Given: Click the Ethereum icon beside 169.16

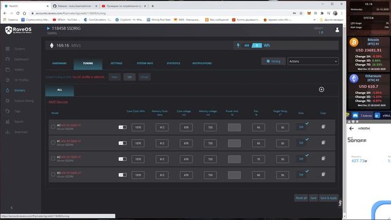Looking at the screenshot, I should tap(51, 45).
